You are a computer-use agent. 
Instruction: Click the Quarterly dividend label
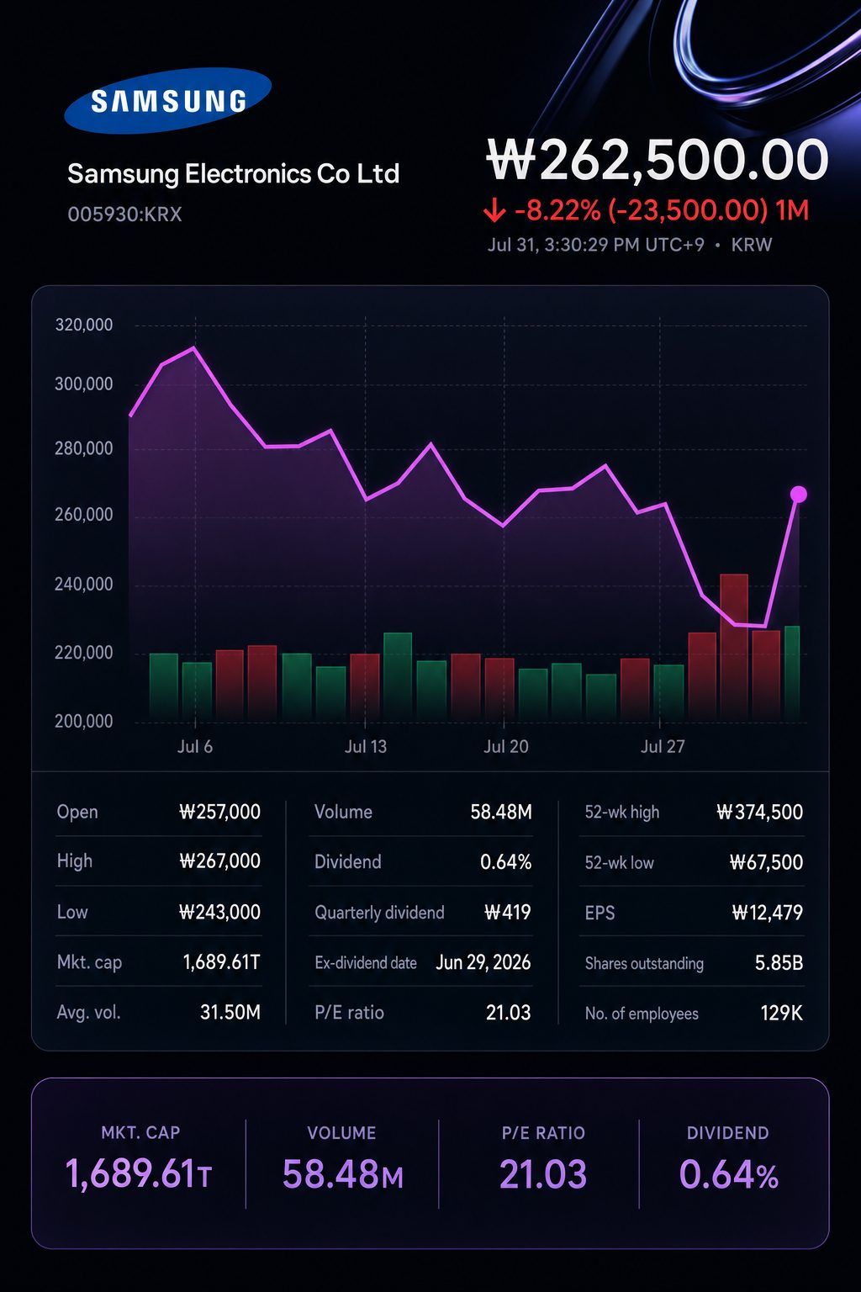(379, 913)
